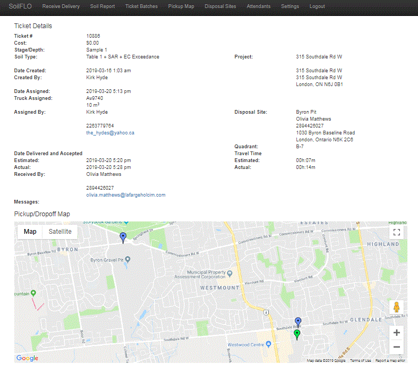Click the Westwood Centre shopping pin
This screenshot has height=373, width=418.
point(268,344)
